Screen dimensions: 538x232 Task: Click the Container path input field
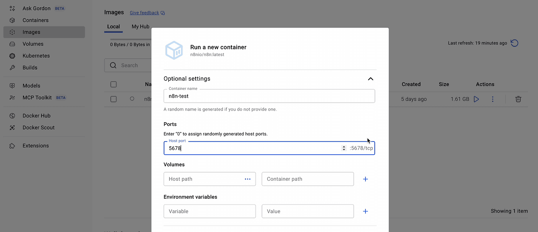pos(307,179)
